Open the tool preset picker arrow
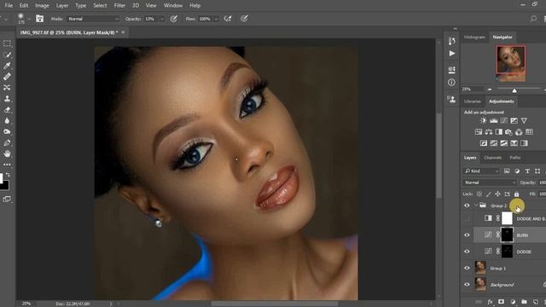Screen dimensions: 546x307 point(6,19)
